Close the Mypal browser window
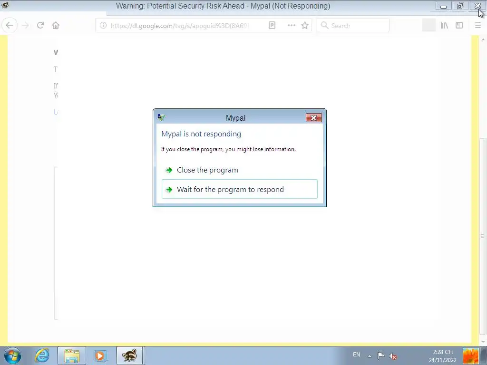 coord(477,6)
